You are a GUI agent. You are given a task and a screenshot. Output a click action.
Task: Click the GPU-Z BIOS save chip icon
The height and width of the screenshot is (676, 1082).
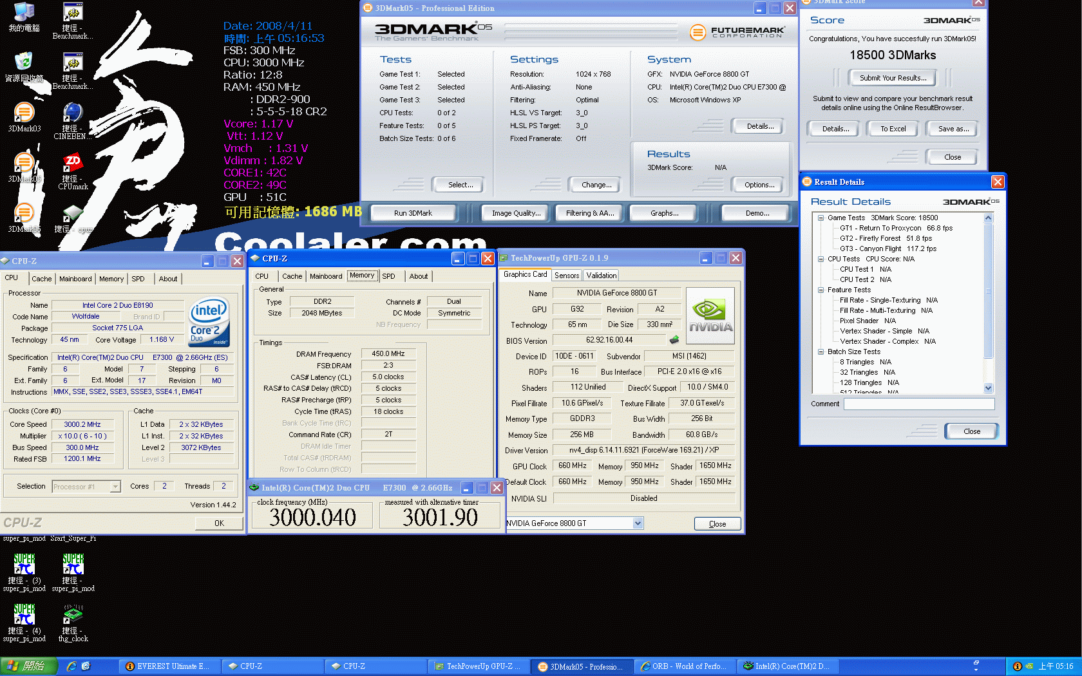click(674, 340)
